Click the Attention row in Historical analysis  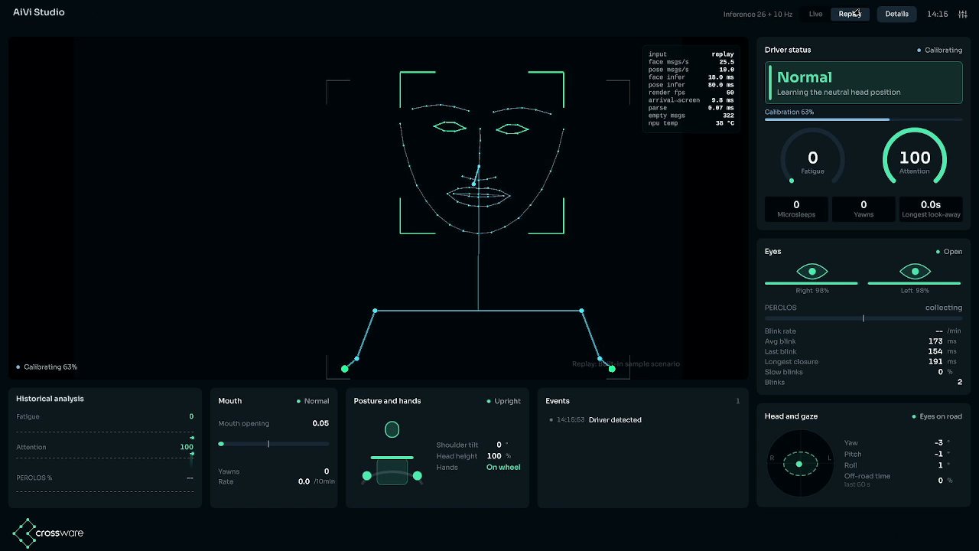(x=105, y=447)
